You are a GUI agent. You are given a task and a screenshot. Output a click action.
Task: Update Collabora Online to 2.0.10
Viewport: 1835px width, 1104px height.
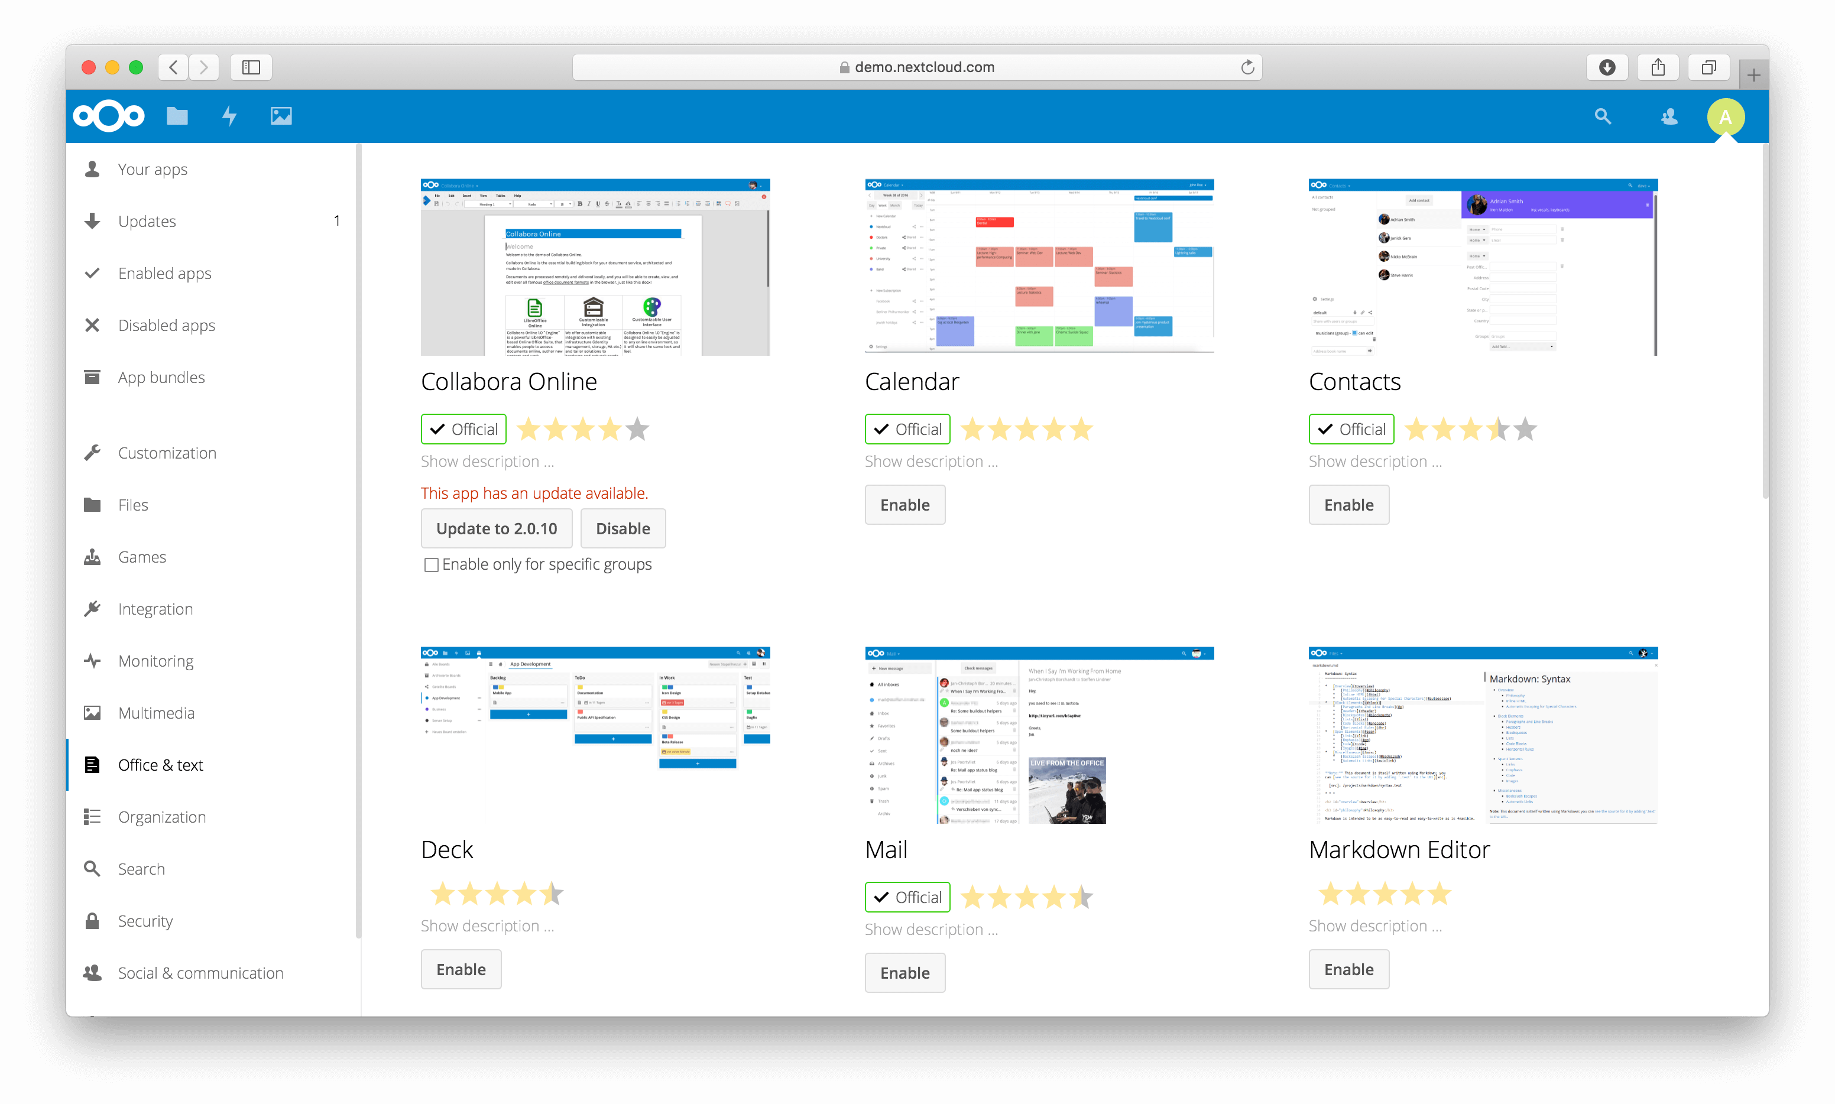[x=497, y=528]
